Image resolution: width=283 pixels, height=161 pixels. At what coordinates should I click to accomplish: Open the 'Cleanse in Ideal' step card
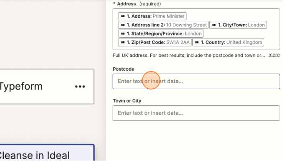[x=47, y=153]
